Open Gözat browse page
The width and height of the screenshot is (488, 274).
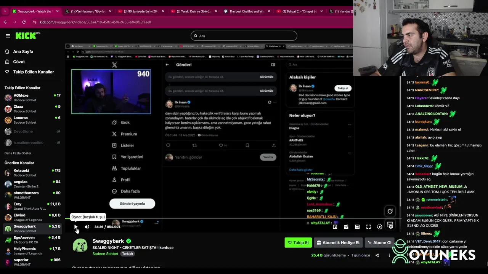pos(19,62)
